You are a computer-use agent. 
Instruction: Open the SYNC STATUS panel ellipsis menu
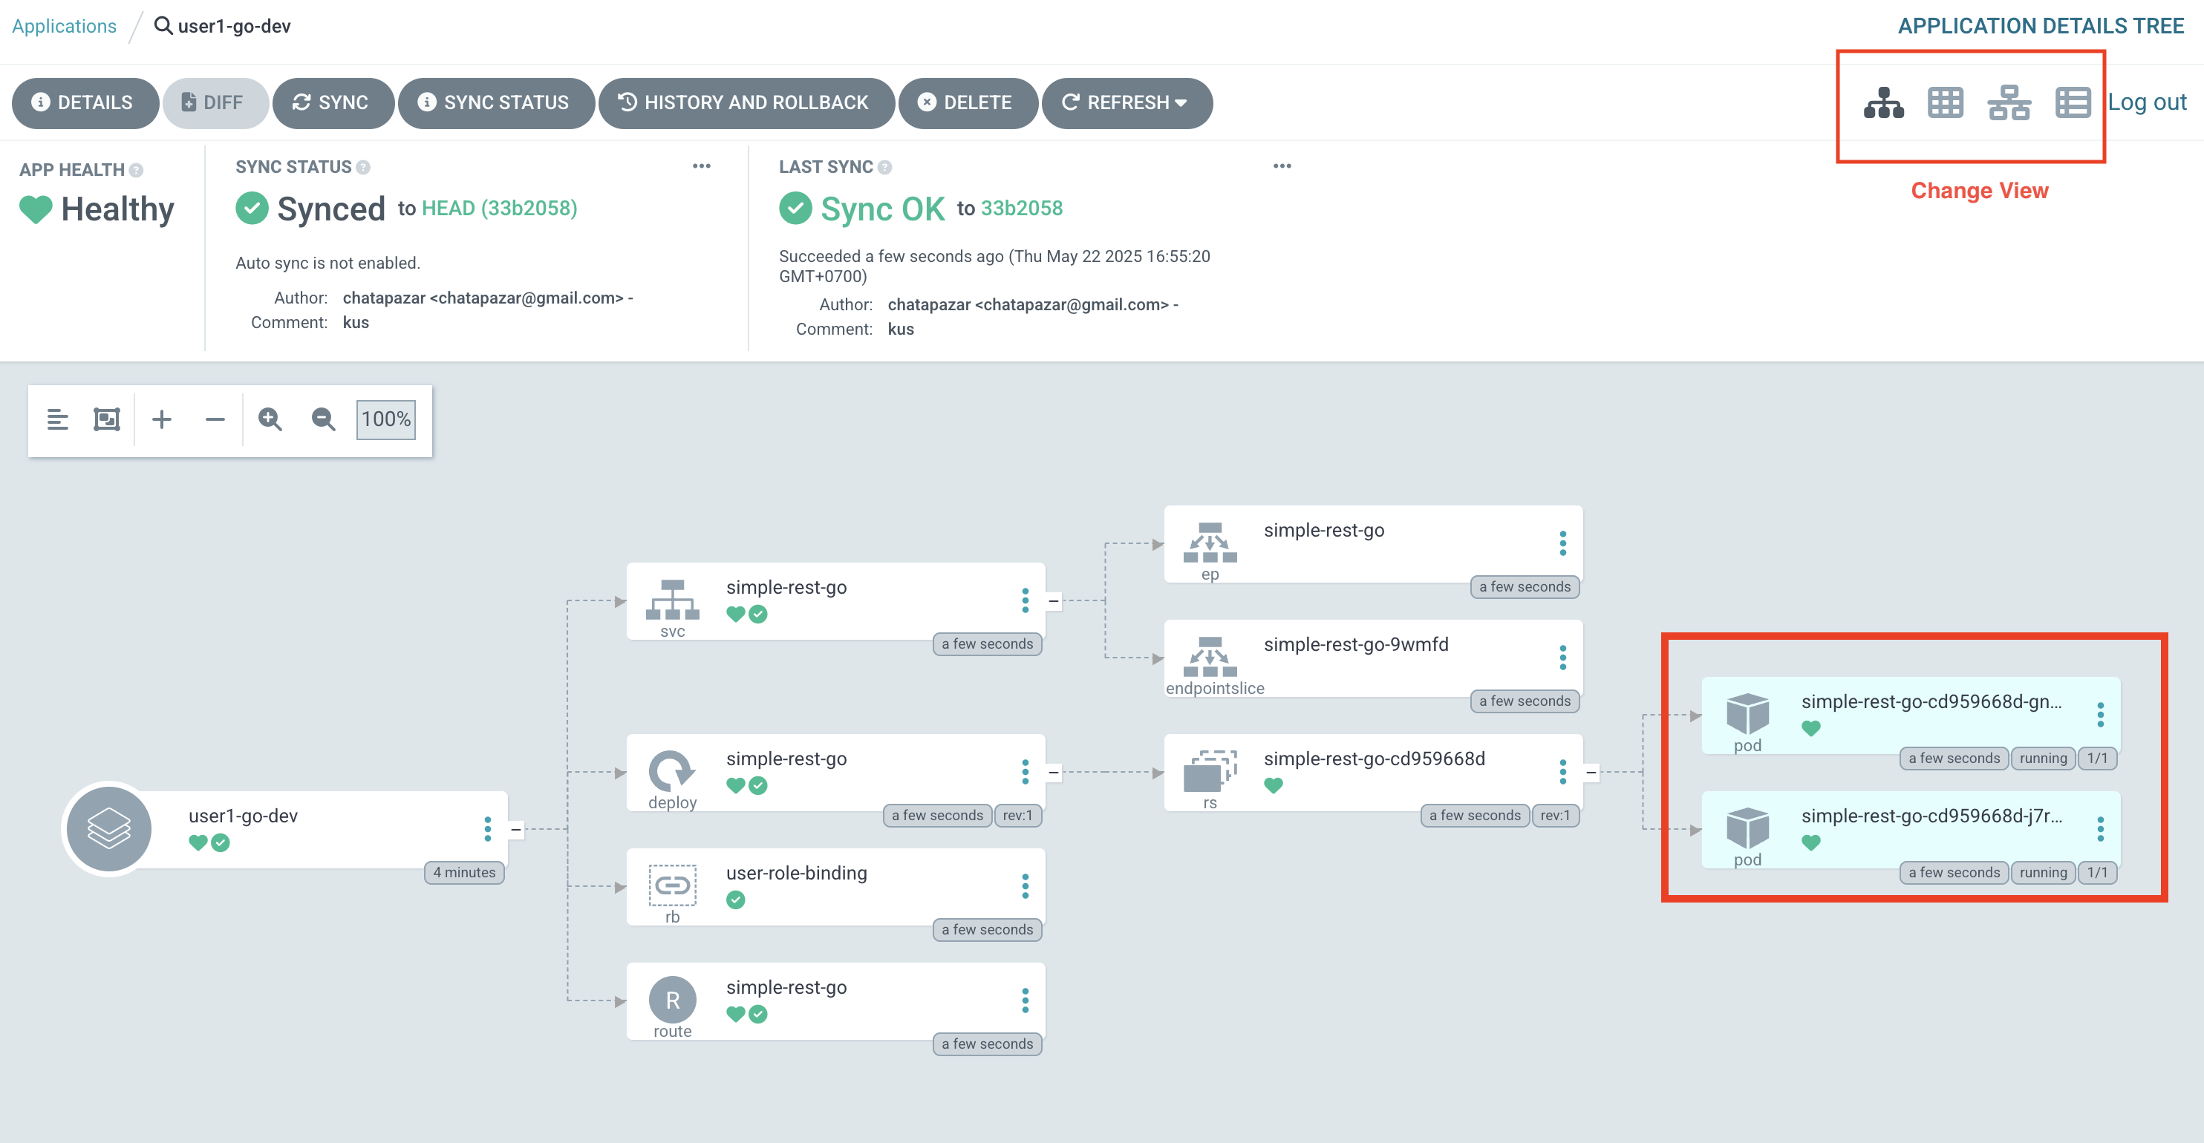point(702,166)
